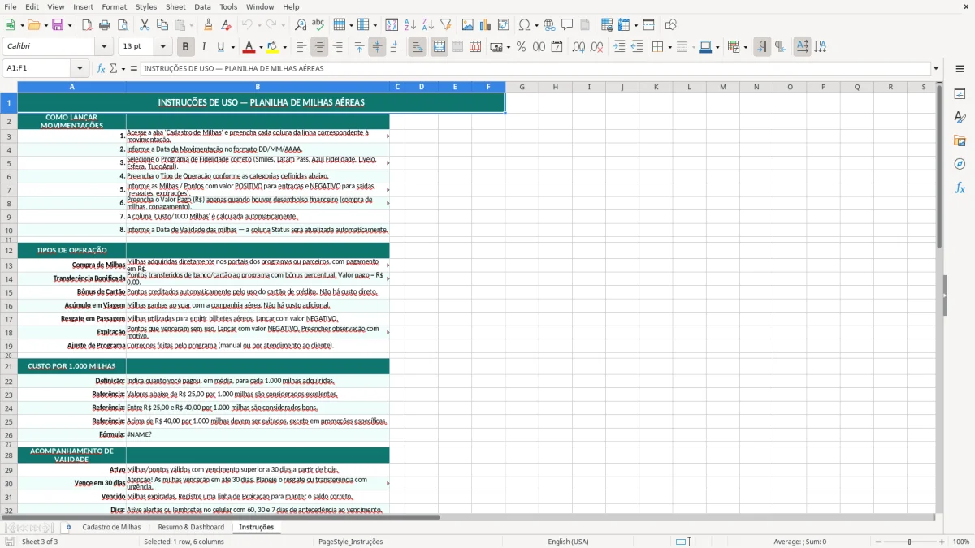Sort descending with the Z-A arrow icon

pos(428,25)
